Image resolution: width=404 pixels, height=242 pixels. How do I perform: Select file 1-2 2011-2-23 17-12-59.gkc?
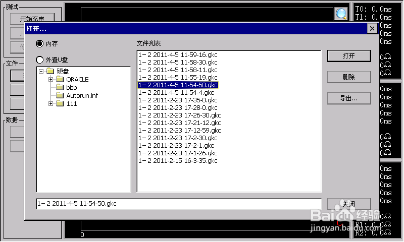click(x=180, y=131)
